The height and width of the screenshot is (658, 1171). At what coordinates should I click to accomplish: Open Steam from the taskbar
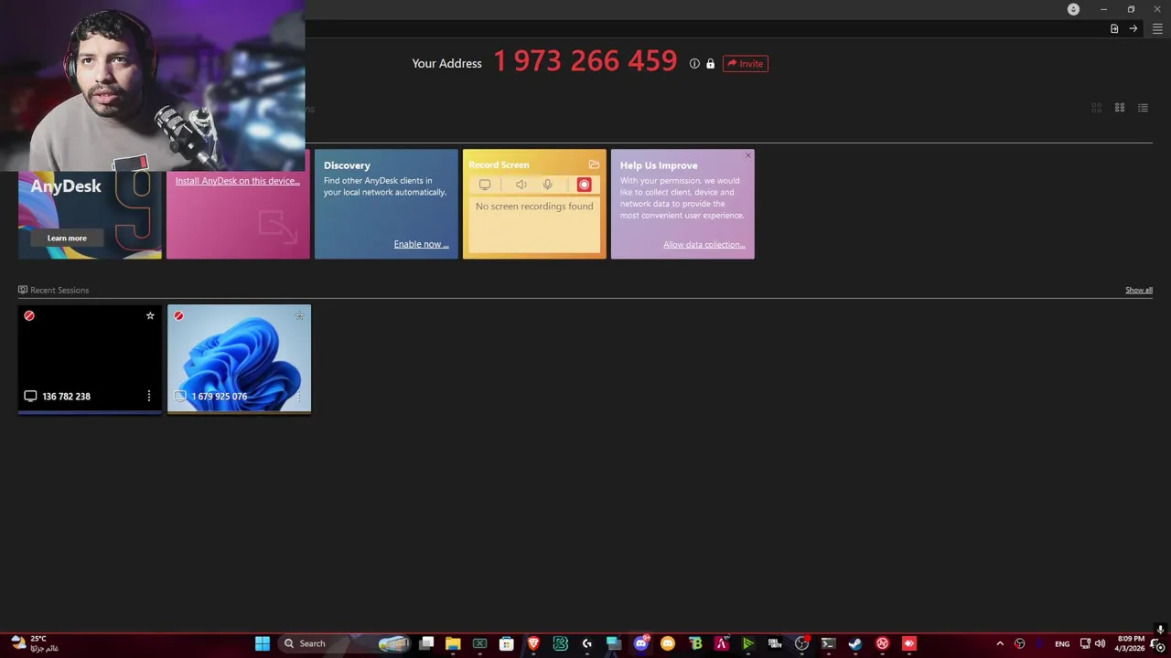(855, 643)
